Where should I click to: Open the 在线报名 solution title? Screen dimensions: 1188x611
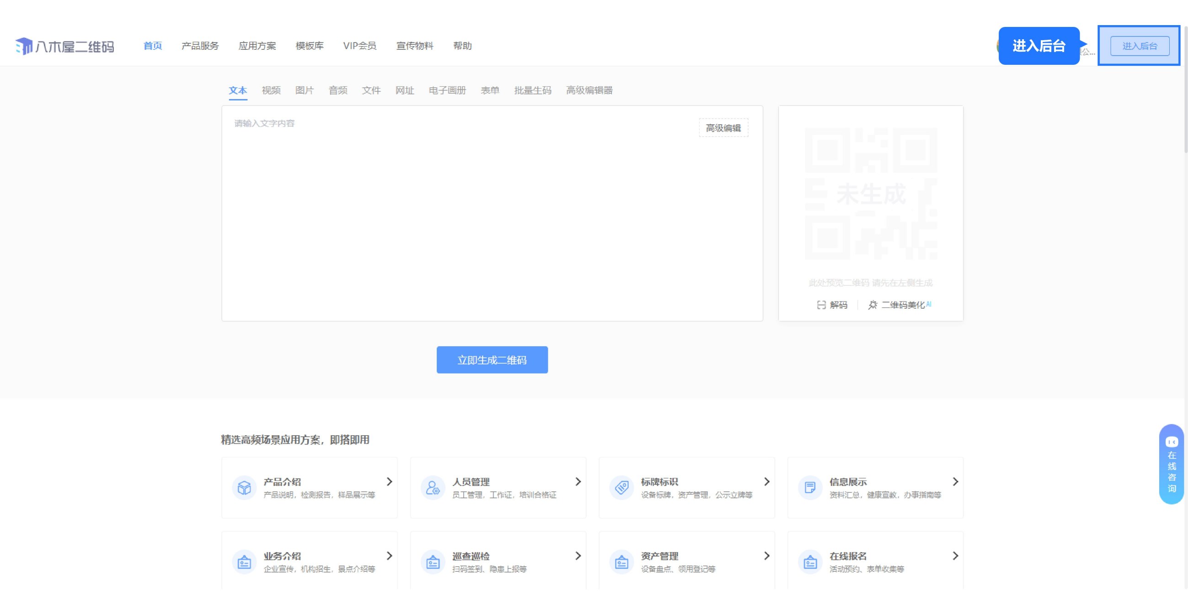[x=848, y=556]
